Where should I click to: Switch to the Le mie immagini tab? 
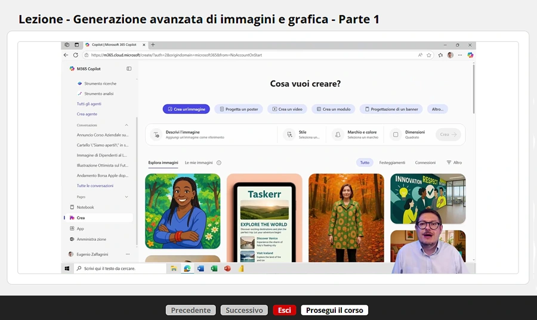tap(199, 163)
